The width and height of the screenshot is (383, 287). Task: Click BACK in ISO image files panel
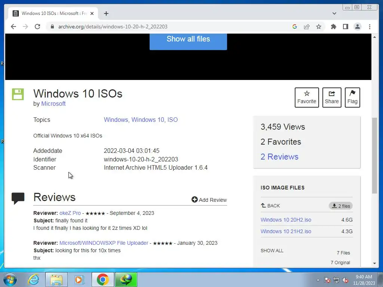click(x=270, y=206)
